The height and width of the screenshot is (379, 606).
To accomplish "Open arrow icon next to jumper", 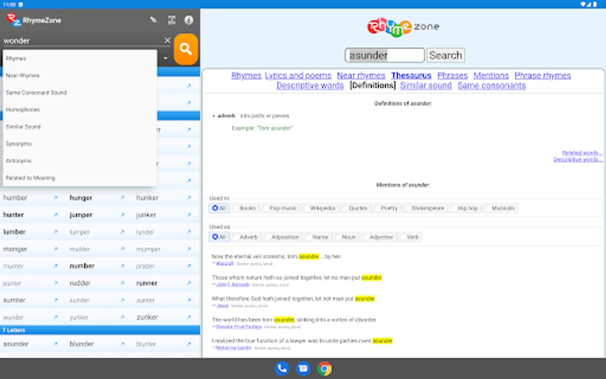I will click(122, 215).
